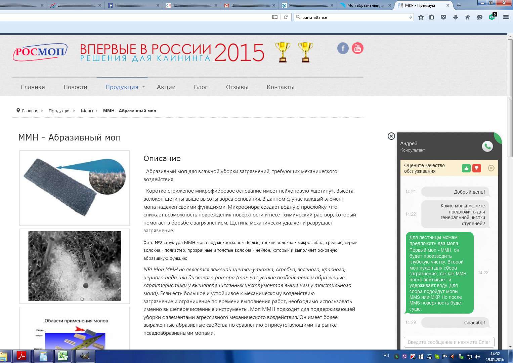Open Adobe Reader from the taskbar
The width and height of the screenshot is (513, 363).
[22, 356]
